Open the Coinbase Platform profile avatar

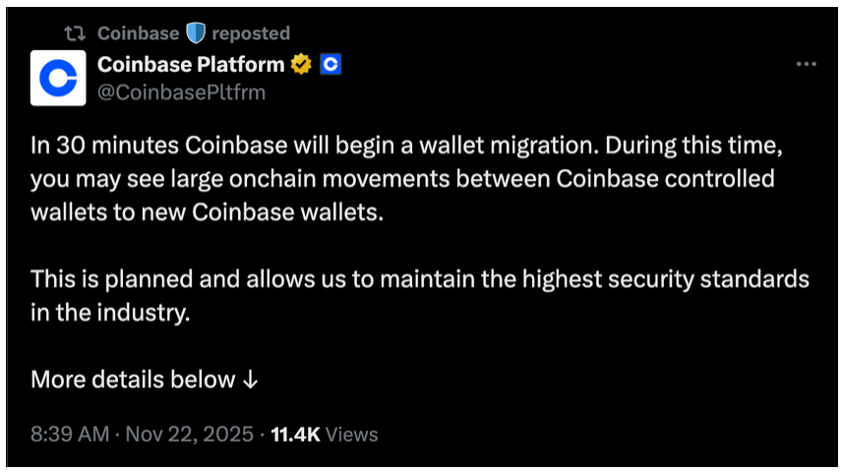[58, 78]
